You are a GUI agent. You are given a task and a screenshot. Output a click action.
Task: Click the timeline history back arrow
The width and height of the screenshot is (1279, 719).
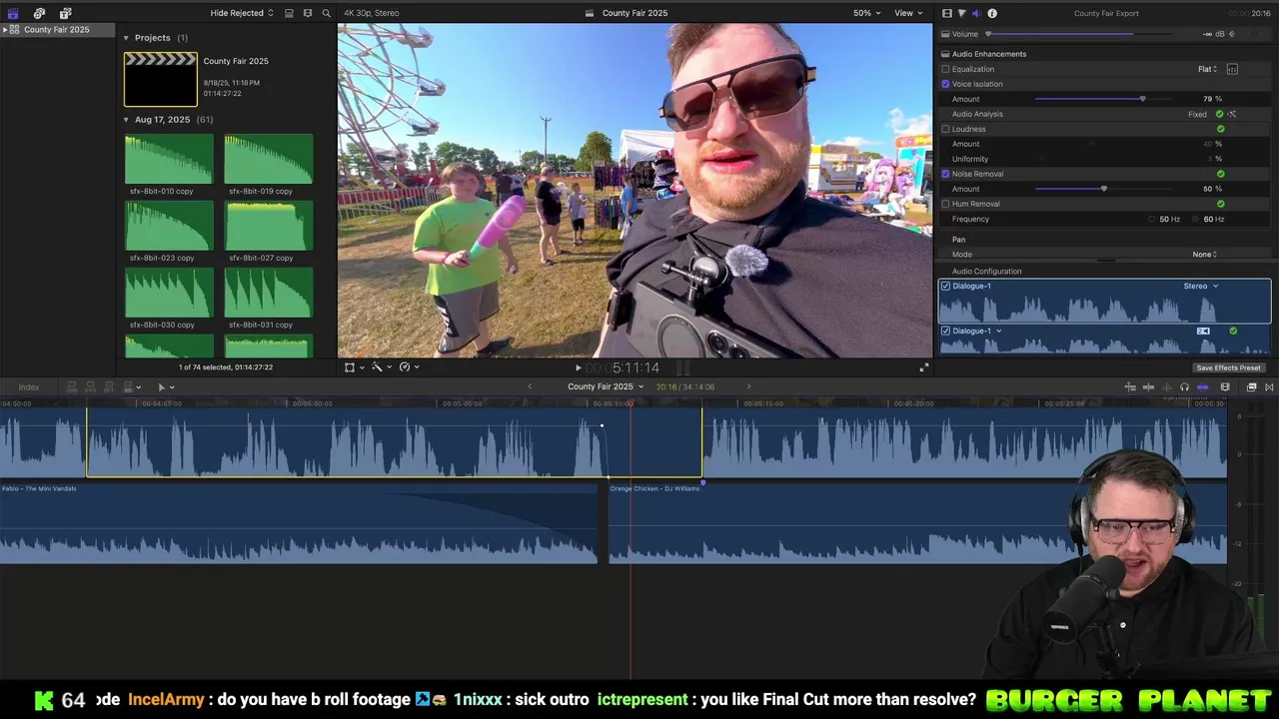click(530, 387)
